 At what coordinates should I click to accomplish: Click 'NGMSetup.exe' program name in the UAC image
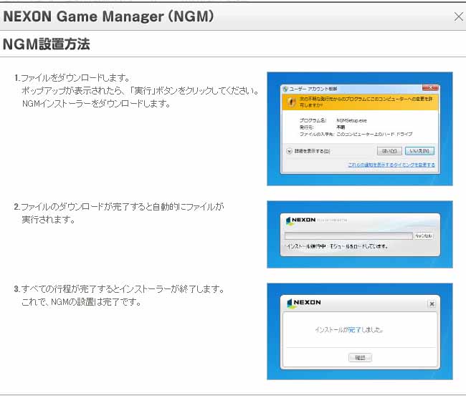tap(351, 120)
